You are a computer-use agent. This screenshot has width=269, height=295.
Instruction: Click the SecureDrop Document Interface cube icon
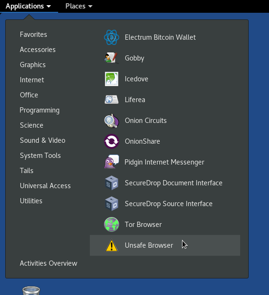112,183
